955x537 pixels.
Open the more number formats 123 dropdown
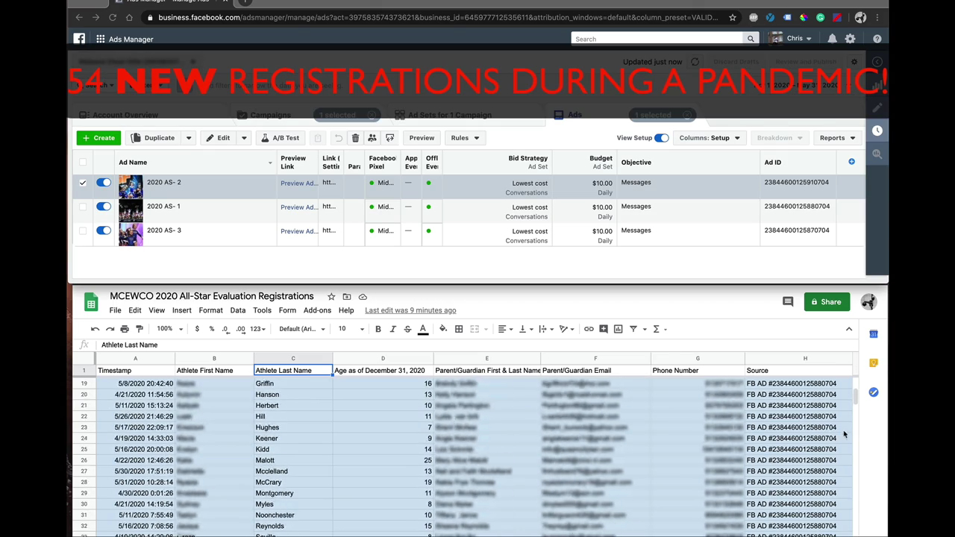click(x=258, y=329)
